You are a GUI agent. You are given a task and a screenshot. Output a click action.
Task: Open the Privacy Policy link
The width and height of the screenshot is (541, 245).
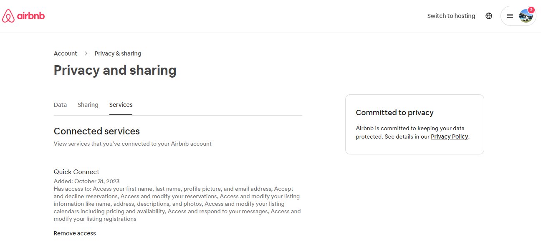449,136
